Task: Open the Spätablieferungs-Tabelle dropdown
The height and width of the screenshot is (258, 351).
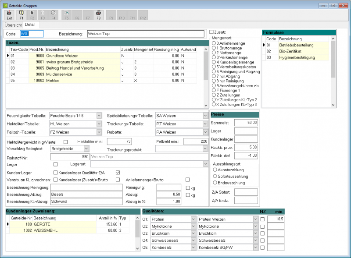Action: 205,116
